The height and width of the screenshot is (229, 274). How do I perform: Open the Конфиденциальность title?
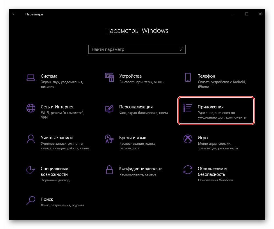pos(141,169)
